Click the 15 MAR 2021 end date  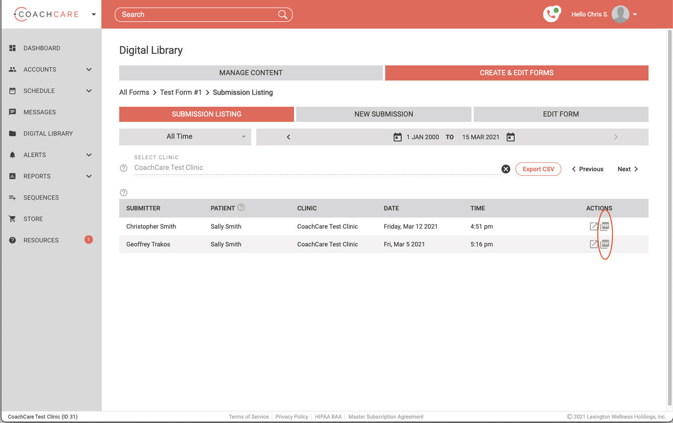481,137
